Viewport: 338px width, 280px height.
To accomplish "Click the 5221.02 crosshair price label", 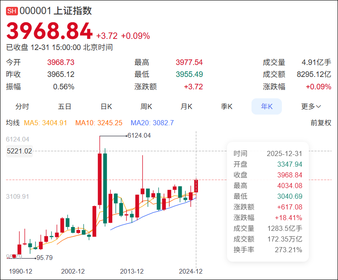I will pos(19,151).
